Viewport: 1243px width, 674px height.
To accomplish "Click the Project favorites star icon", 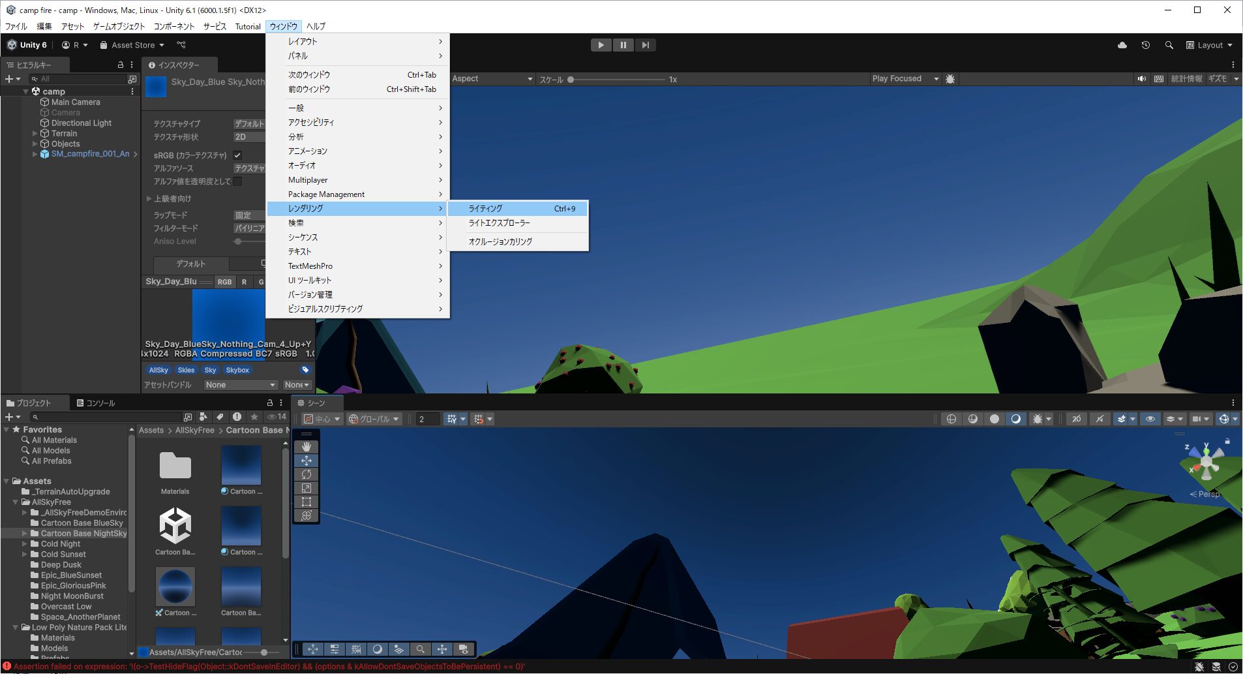I will 254,416.
